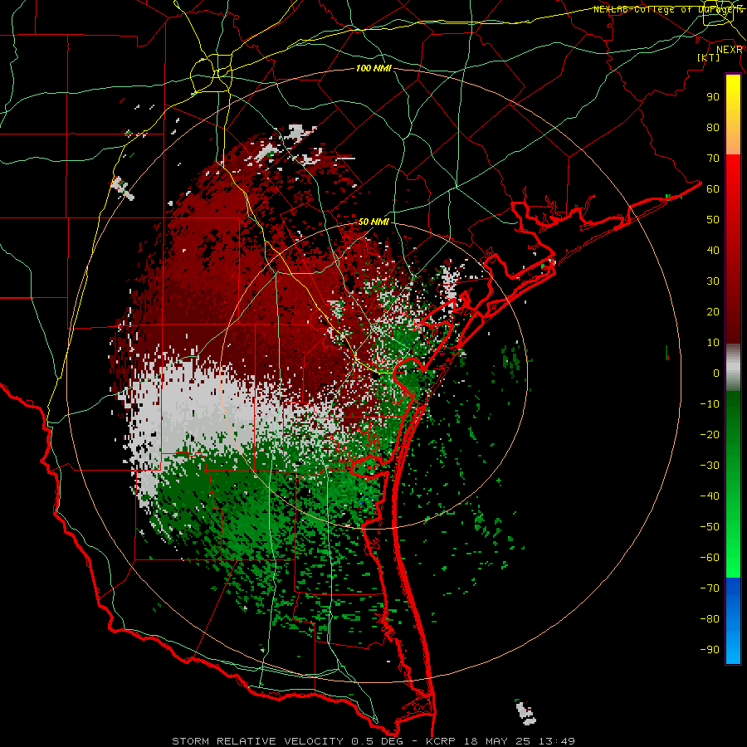This screenshot has width=747, height=747.
Task: Click the -30 knot scale label
Action: [710, 466]
